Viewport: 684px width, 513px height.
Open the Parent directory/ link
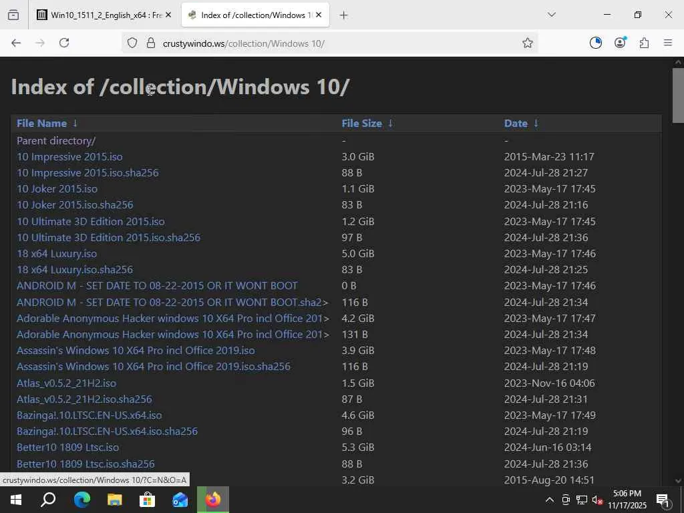pos(56,140)
